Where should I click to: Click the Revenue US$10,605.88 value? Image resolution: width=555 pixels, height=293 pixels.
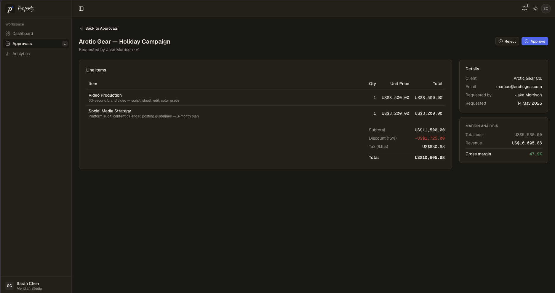(527, 143)
